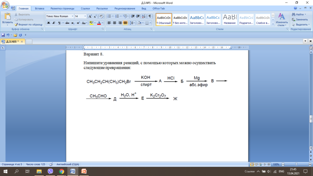Click the Save icon in quick access toolbar
Image resolution: width=313 pixels, height=176 pixels.
(x=3, y=35)
